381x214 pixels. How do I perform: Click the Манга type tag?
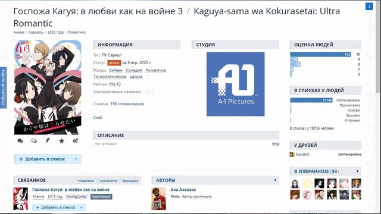click(39, 197)
